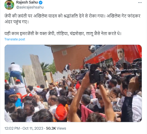Click the wristwatch on the raised arm
The image size is (147, 134).
pos(129,94)
